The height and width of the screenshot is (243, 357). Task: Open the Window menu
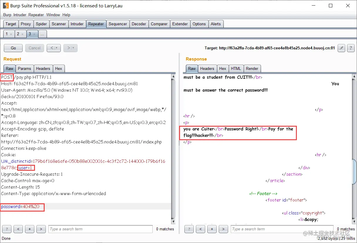pos(53,15)
